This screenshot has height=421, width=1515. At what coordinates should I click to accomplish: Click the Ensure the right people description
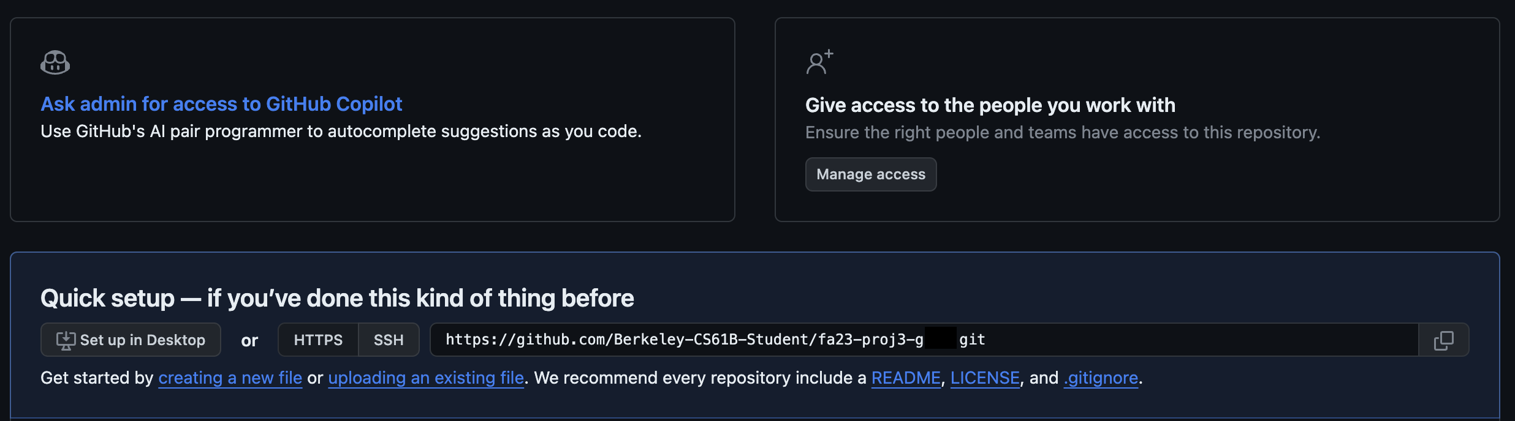point(1062,133)
